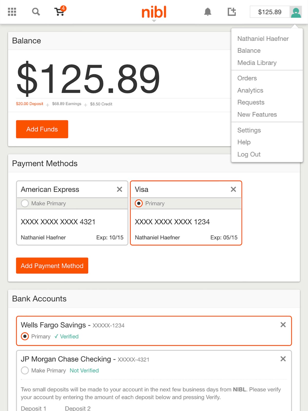Delete the Wells Fargo Savings account

click(x=283, y=325)
